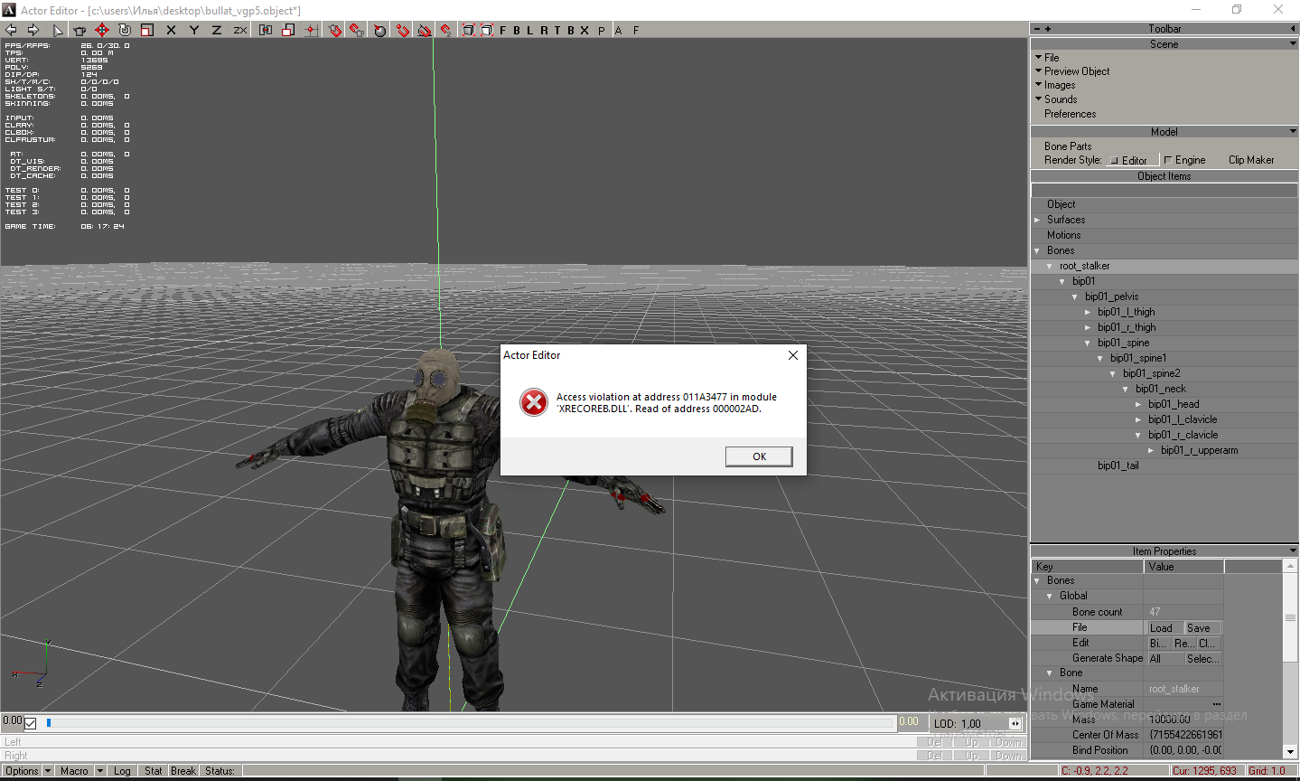Activate the Add object tool
Image resolution: width=1300 pixels, height=781 pixels.
click(79, 30)
